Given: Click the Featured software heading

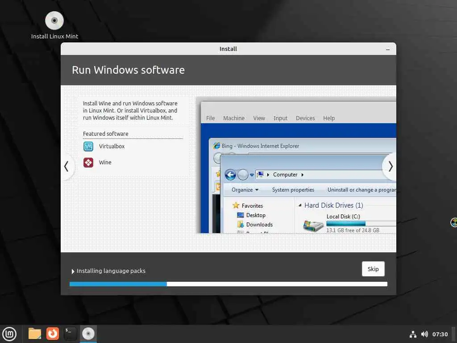Looking at the screenshot, I should tap(105, 134).
